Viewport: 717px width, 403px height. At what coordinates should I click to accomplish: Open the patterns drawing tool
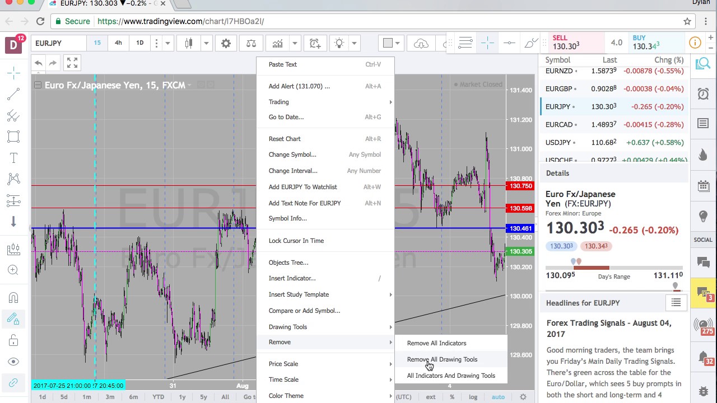(x=13, y=179)
